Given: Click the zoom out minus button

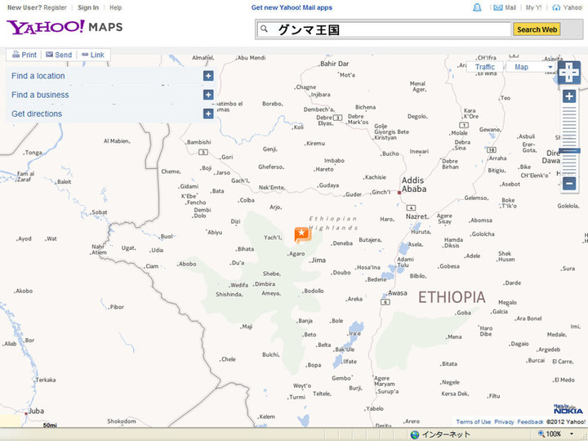Looking at the screenshot, I should pyautogui.click(x=569, y=183).
